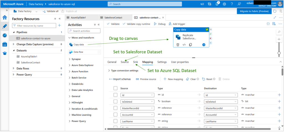The image size is (284, 132).
Task: Click Validate all in the top toolbar
Action: [50, 11]
